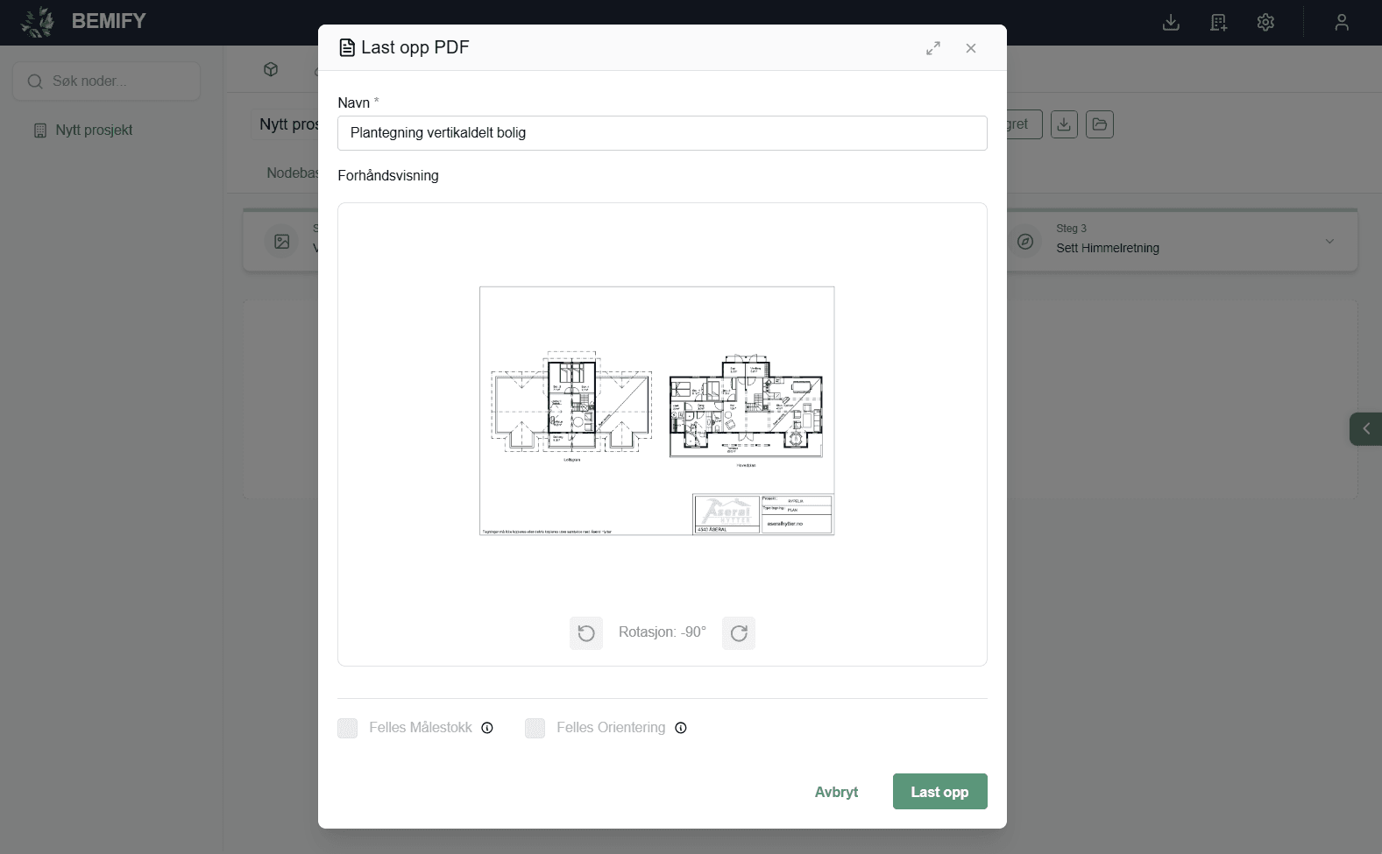
Task: Click the add building icon in top bar
Action: [1218, 23]
